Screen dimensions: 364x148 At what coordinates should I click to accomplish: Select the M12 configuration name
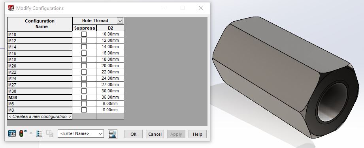(x=40, y=41)
